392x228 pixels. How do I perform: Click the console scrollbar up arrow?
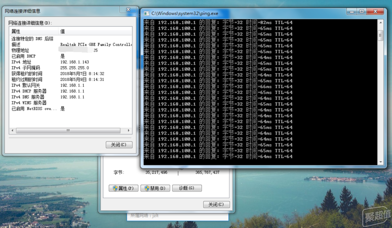(x=381, y=22)
